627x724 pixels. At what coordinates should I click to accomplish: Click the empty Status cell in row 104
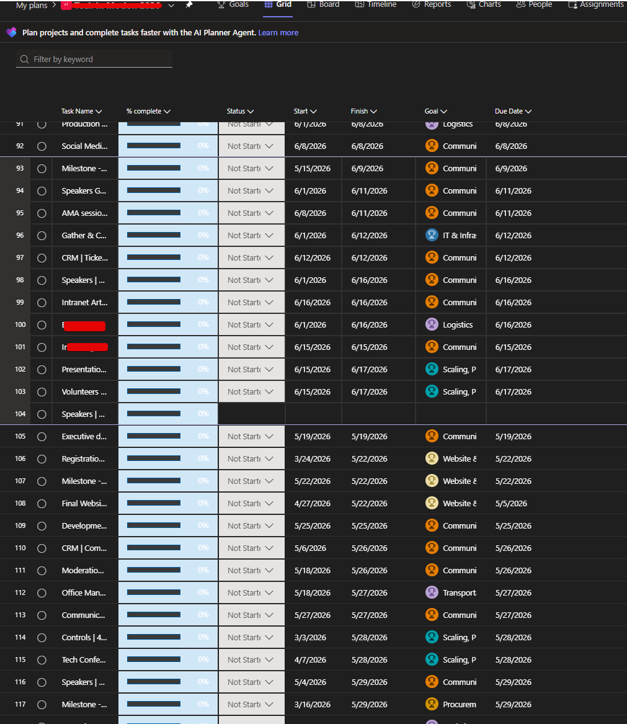(x=252, y=414)
